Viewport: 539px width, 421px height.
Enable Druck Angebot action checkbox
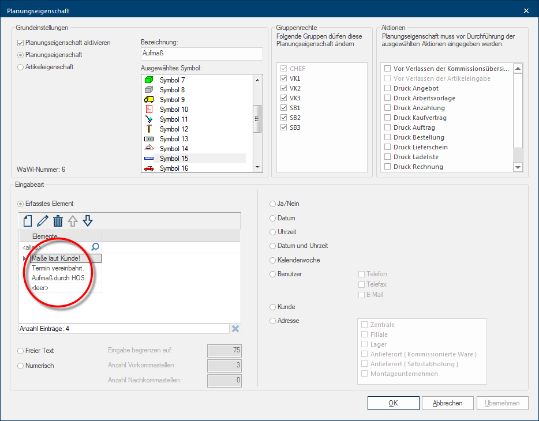388,88
